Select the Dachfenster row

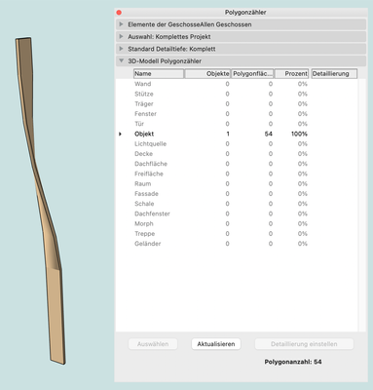[237, 214]
